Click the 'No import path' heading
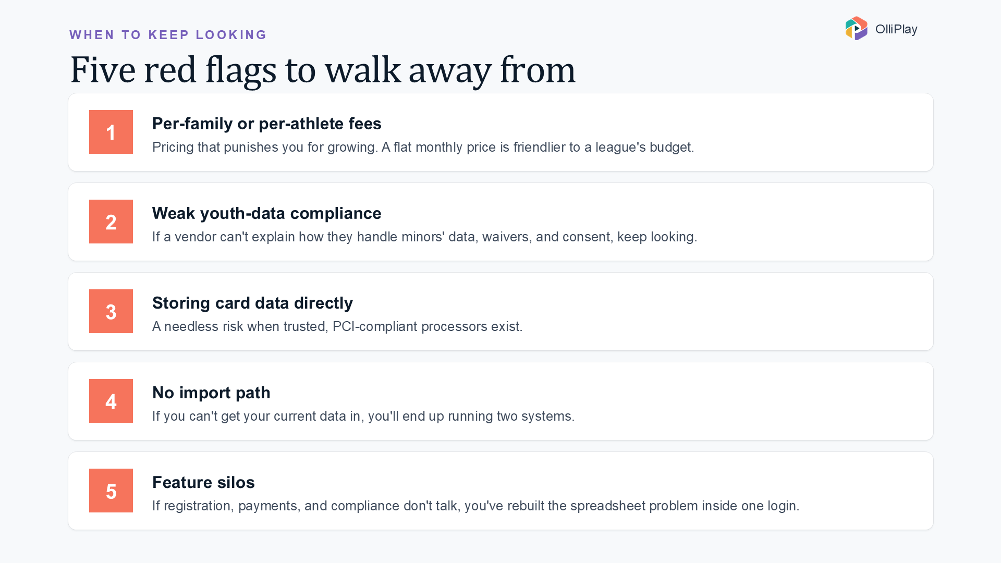The width and height of the screenshot is (1001, 563). coord(211,393)
